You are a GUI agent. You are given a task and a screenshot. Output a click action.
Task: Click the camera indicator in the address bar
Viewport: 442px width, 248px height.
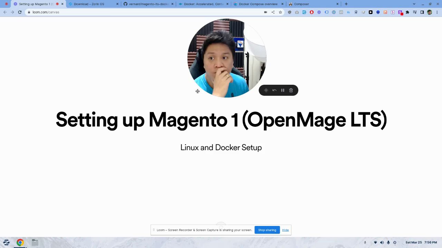coord(266,12)
